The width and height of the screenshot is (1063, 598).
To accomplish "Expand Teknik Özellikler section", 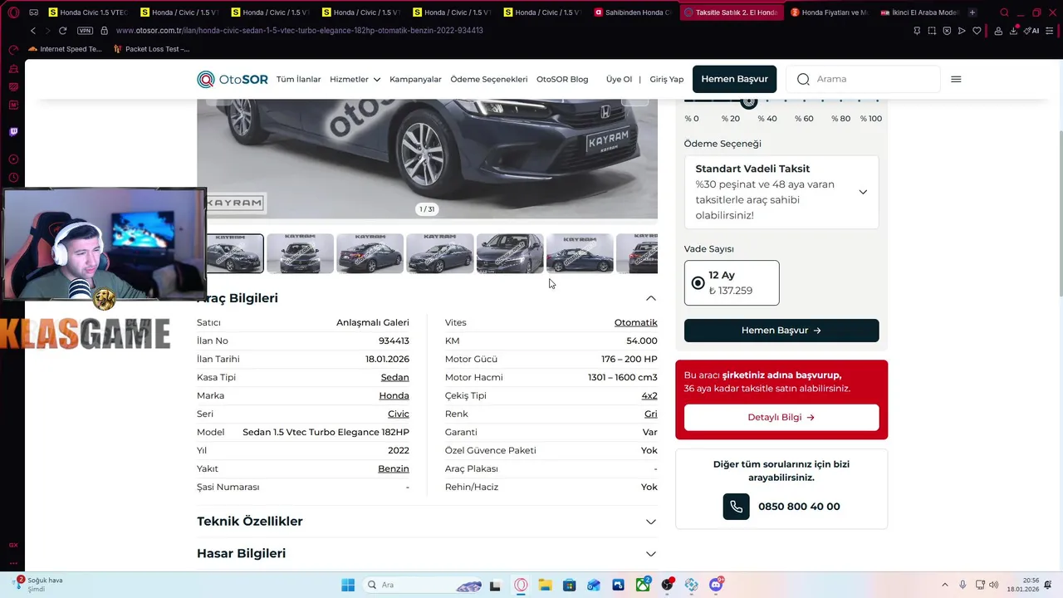I will [x=651, y=522].
